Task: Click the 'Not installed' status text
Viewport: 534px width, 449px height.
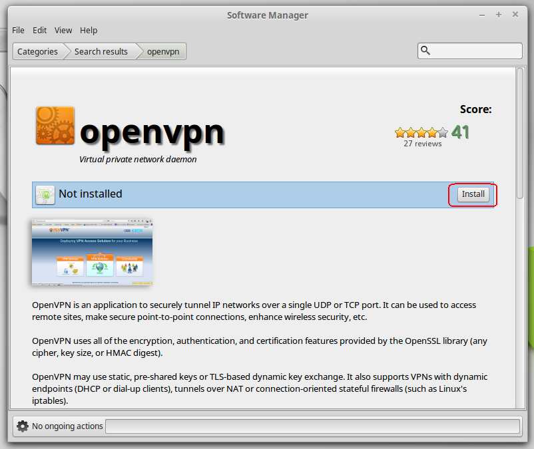Action: (91, 194)
